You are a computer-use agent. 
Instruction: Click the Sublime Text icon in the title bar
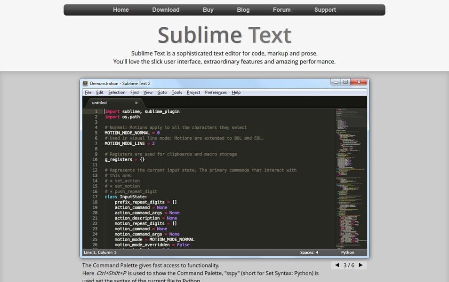tap(86, 82)
